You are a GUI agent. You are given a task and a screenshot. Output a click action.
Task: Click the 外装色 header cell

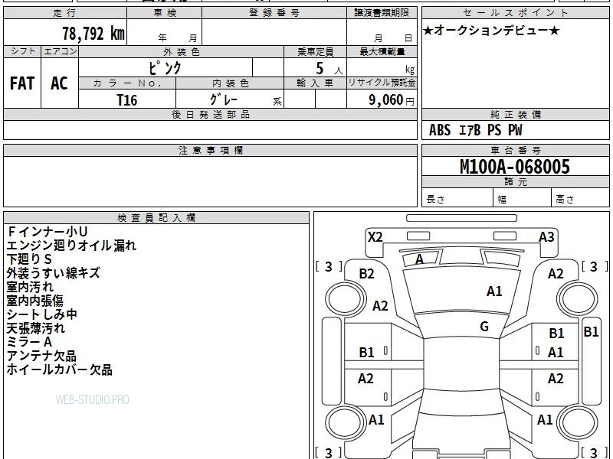pos(182,51)
